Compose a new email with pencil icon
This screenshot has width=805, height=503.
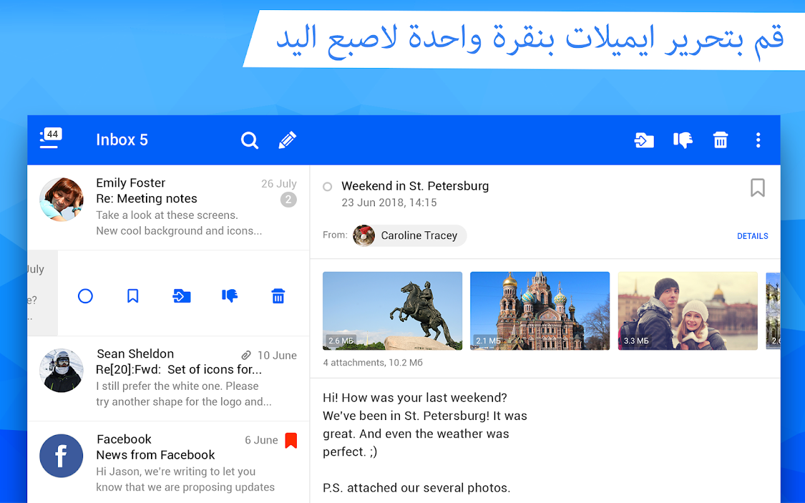pyautogui.click(x=287, y=140)
